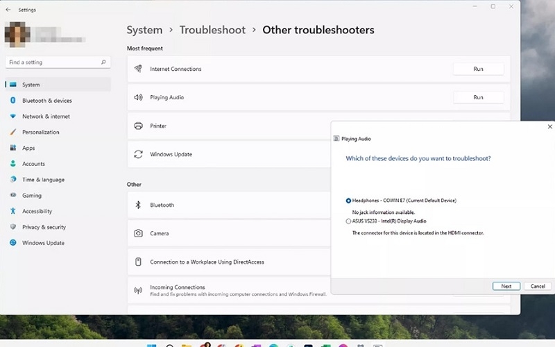Go to Troubleshoot in breadcrumb

pyautogui.click(x=212, y=31)
